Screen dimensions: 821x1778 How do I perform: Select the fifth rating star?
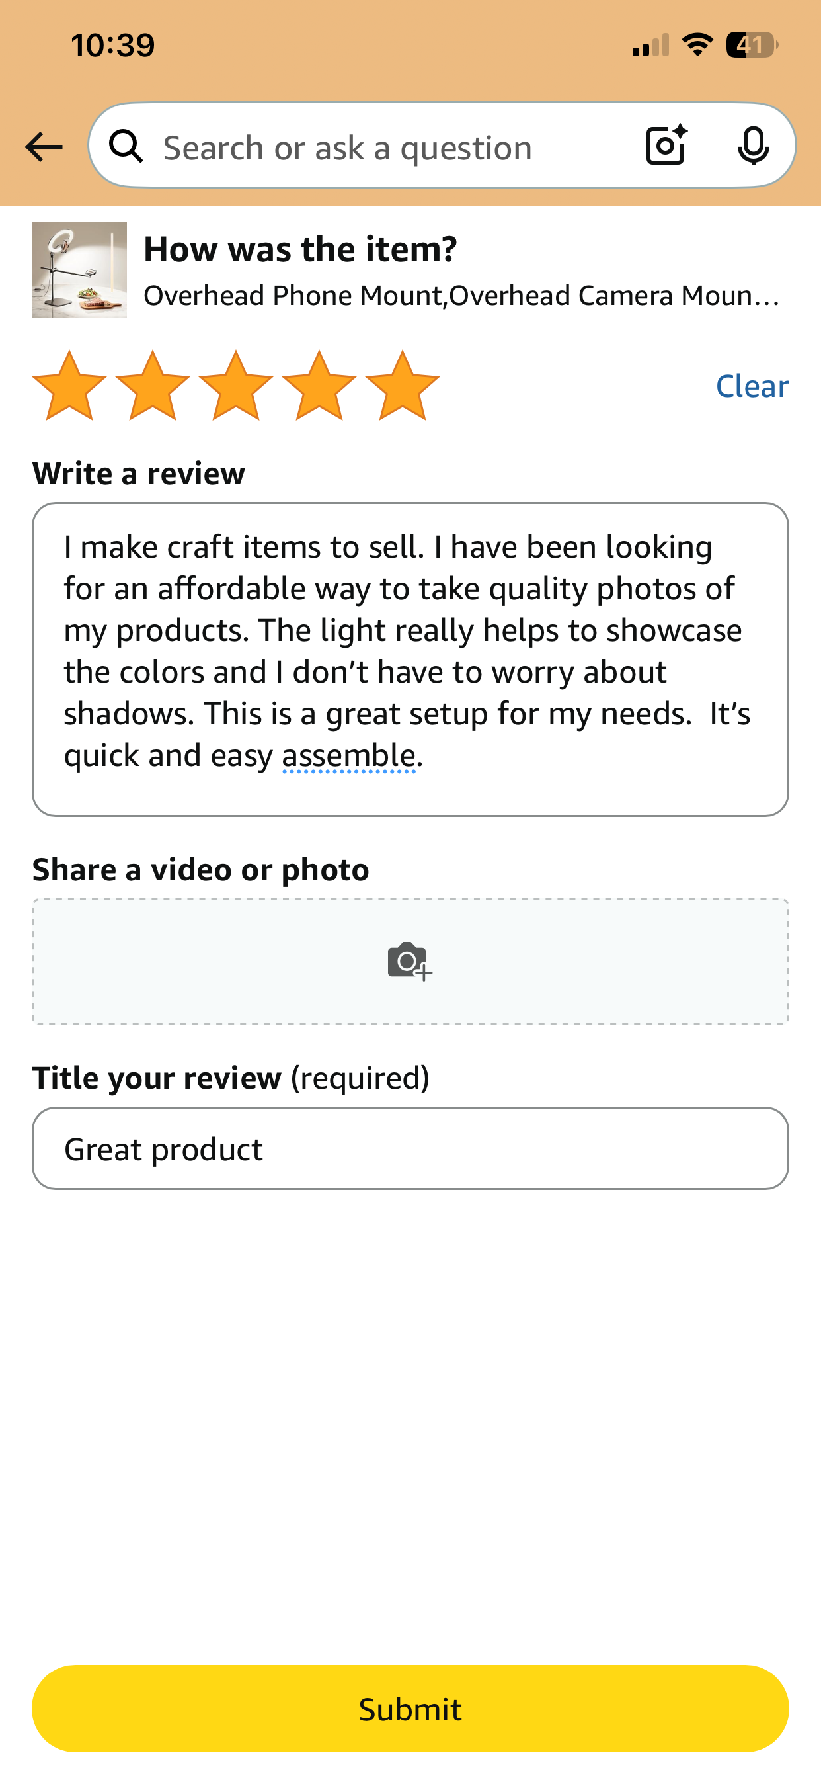[x=402, y=385]
